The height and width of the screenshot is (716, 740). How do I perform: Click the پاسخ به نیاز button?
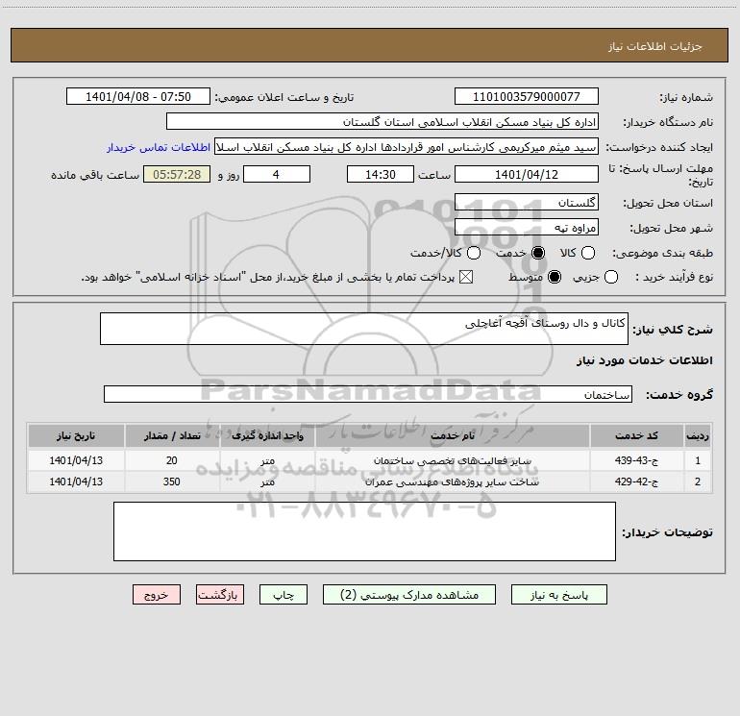click(x=558, y=595)
